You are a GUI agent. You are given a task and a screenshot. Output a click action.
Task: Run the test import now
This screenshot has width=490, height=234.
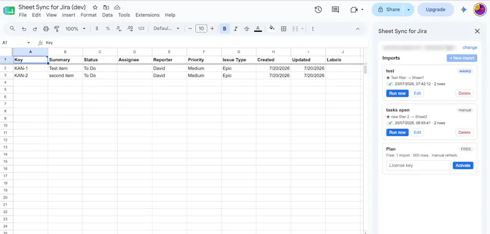397,93
